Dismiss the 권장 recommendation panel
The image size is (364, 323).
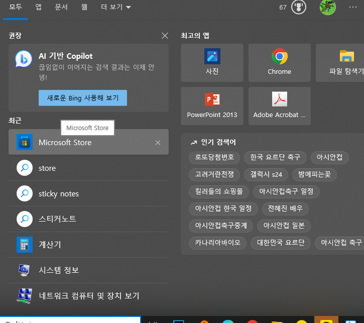coord(165,36)
